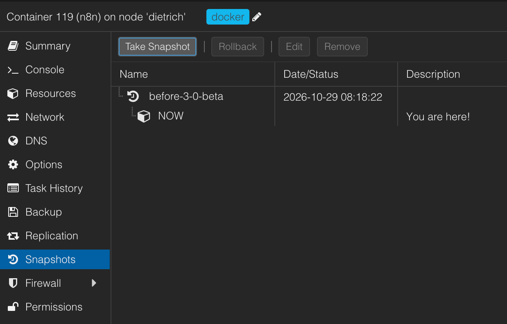Click the docker tag label
507x324 pixels.
(228, 17)
